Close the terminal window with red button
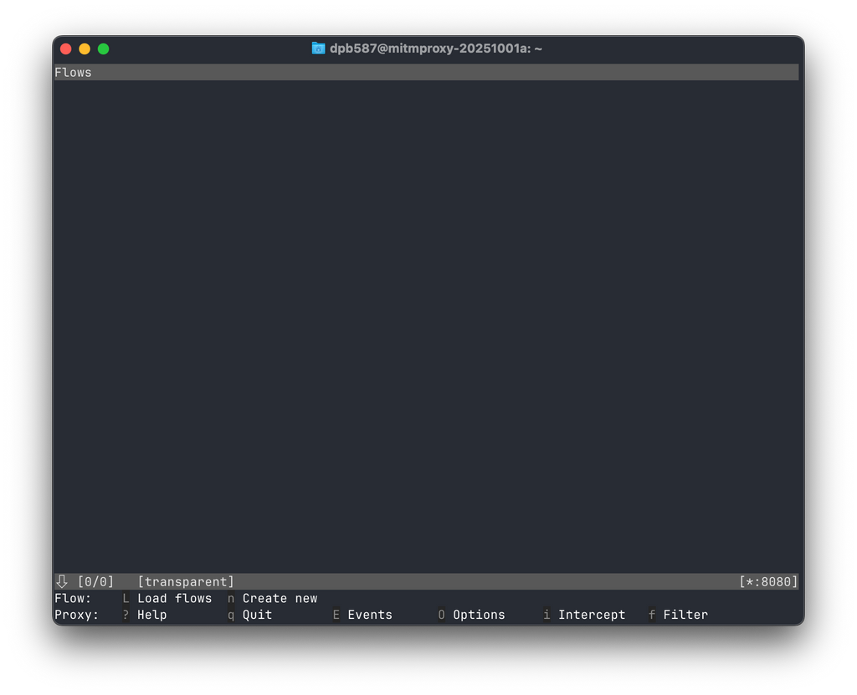Viewport: 857px width, 695px height. [x=66, y=49]
